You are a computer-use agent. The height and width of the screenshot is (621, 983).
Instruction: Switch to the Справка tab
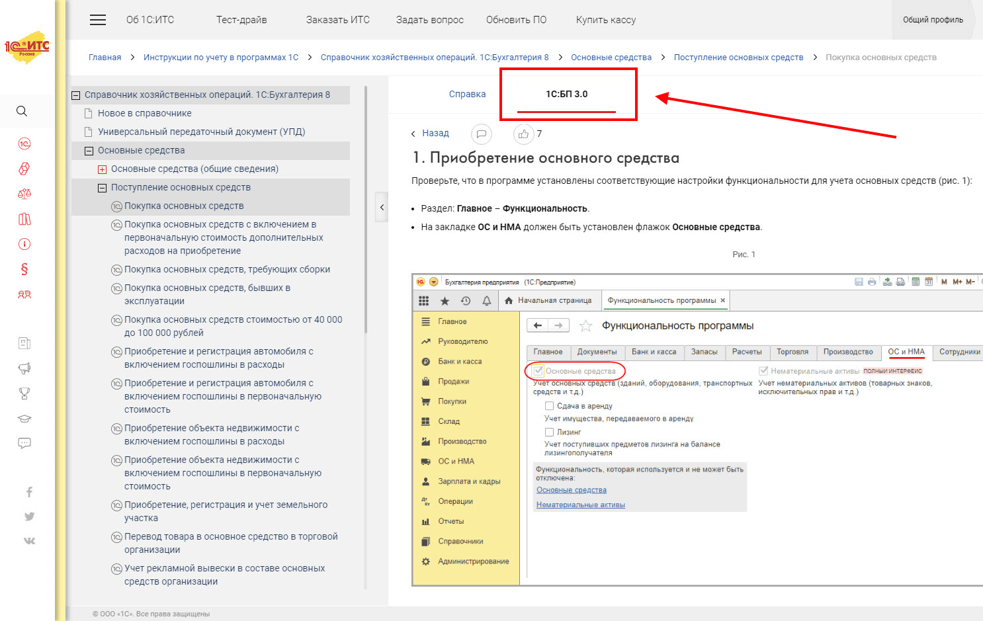(467, 94)
